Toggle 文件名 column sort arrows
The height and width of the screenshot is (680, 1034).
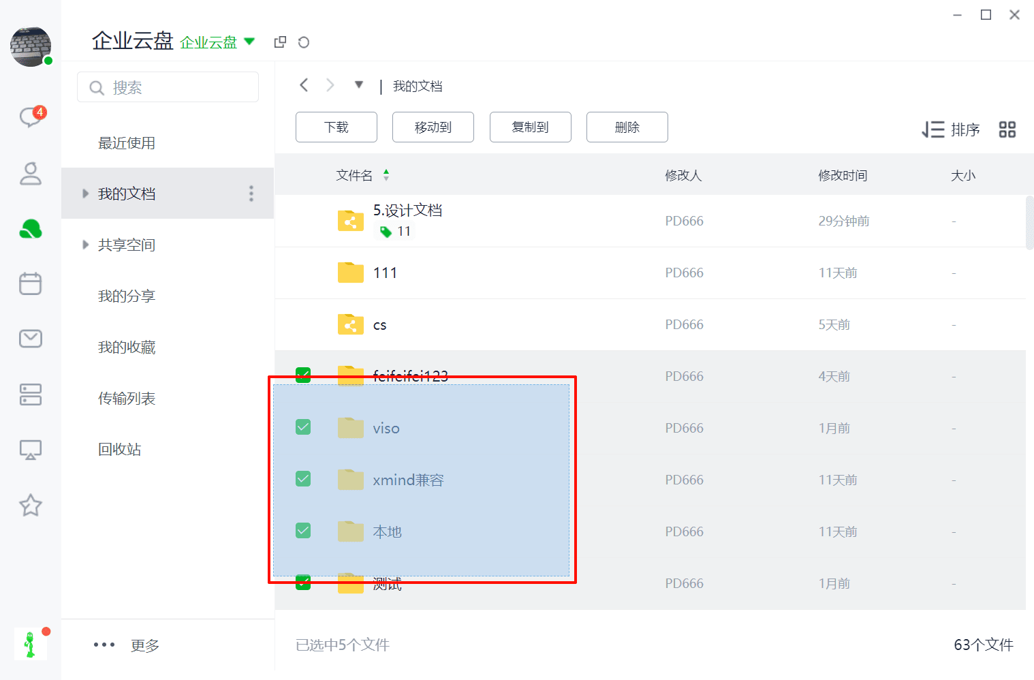tap(386, 175)
